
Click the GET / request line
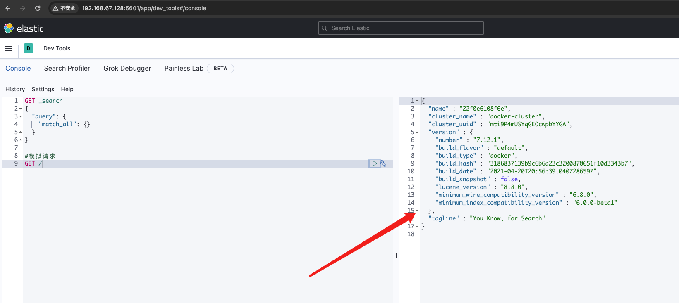(33, 163)
